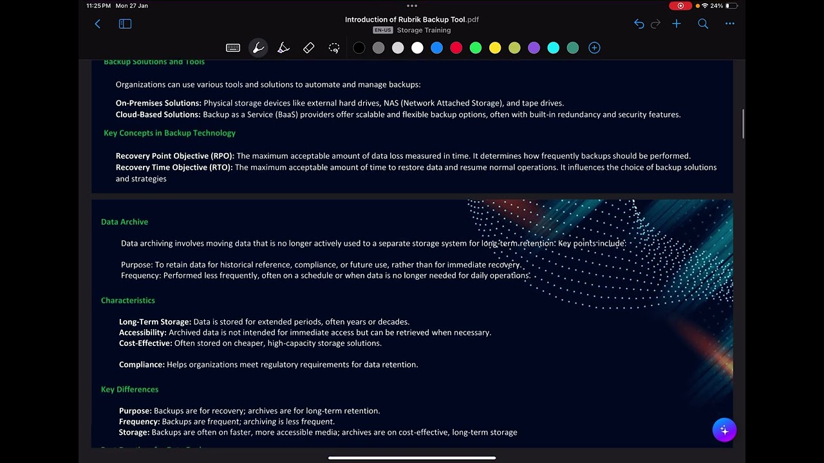This screenshot has height=463, width=824.
Task: Tap the Storage Training folder label
Action: [424, 30]
